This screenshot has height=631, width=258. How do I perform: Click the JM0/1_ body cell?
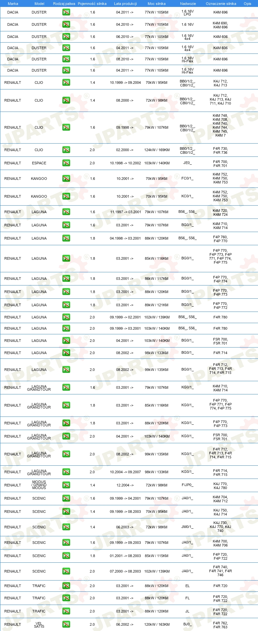coord(187,527)
